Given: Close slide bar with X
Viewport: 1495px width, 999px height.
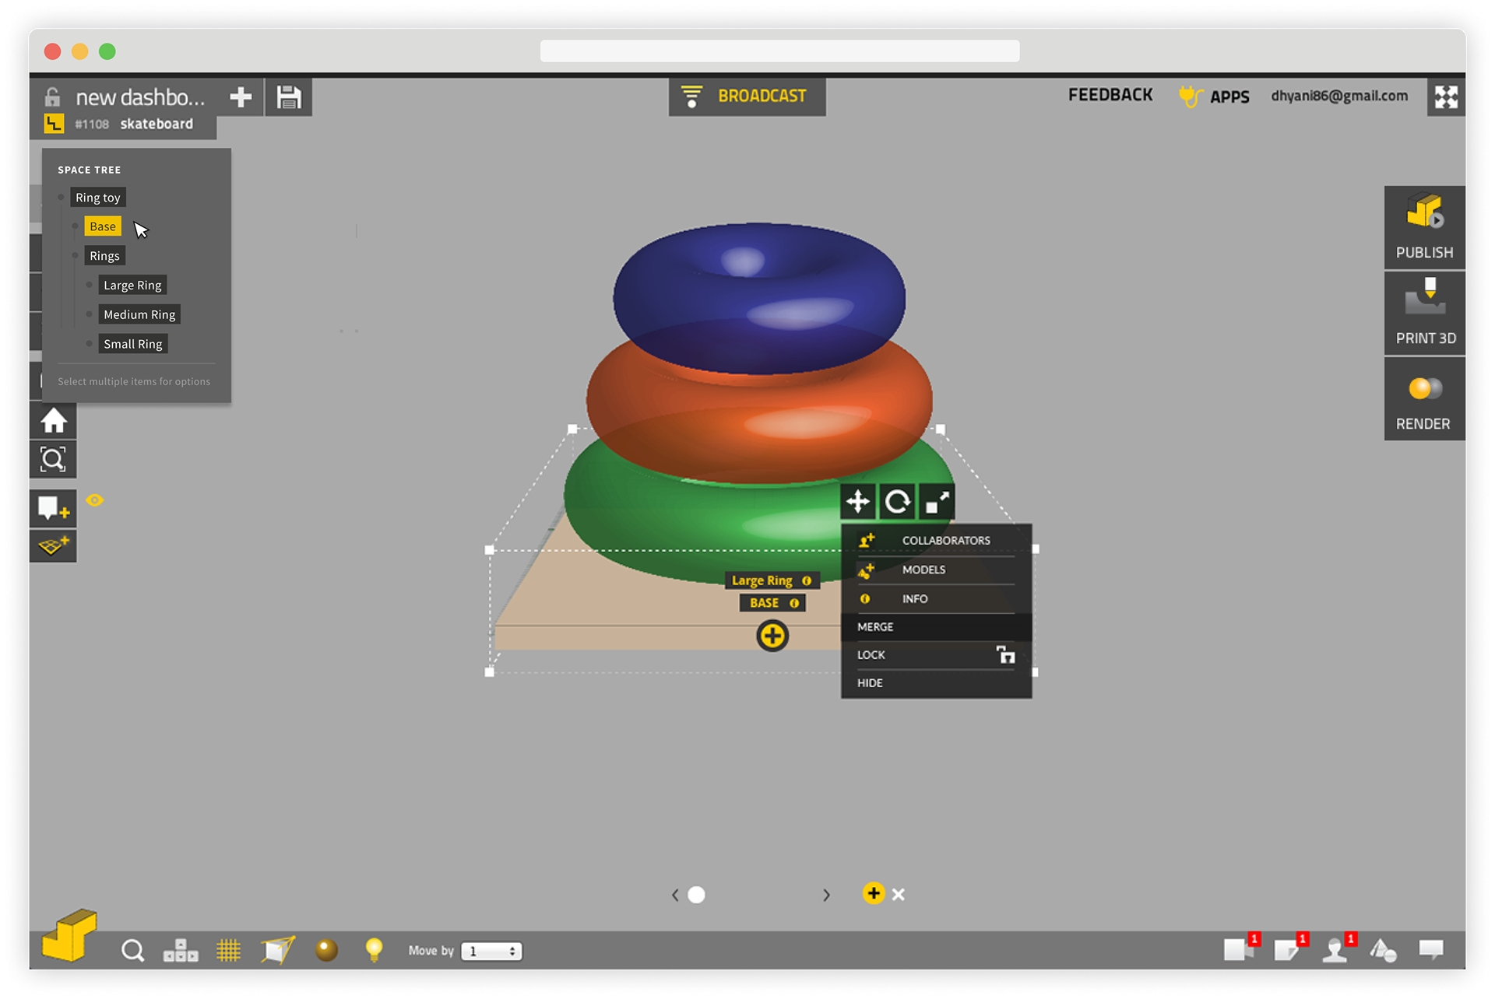Looking at the screenshot, I should pos(899,895).
